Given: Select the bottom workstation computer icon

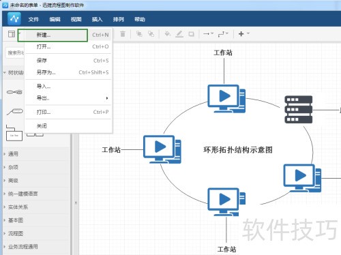Looking at the screenshot, I should click(x=226, y=202).
